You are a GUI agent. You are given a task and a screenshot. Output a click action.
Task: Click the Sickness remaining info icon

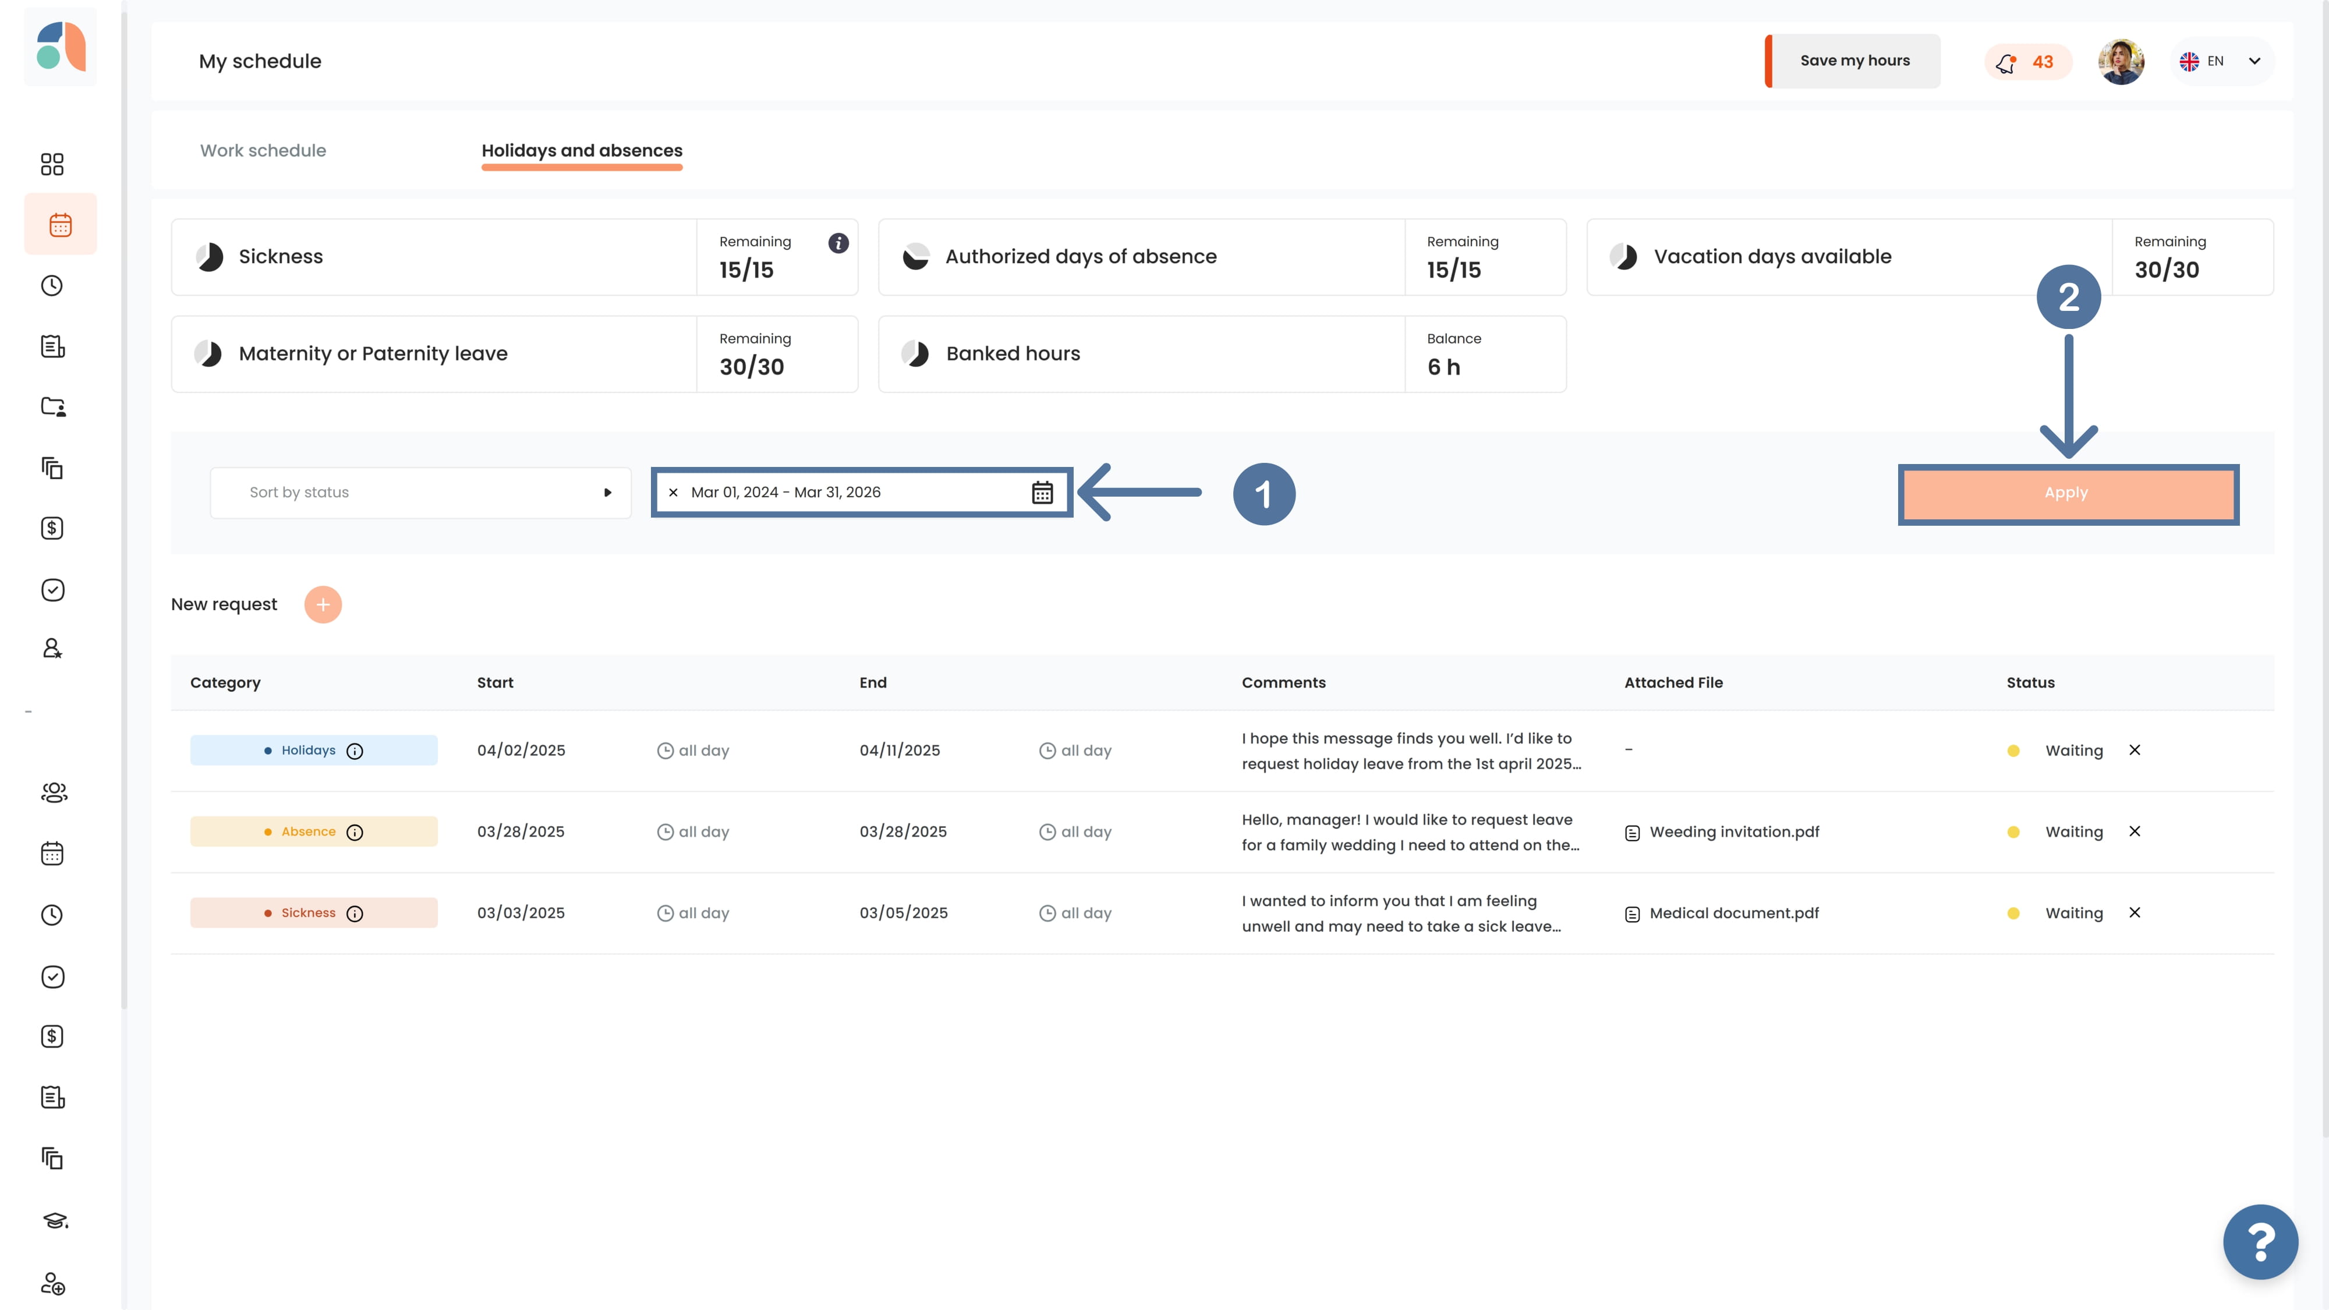[x=838, y=243]
